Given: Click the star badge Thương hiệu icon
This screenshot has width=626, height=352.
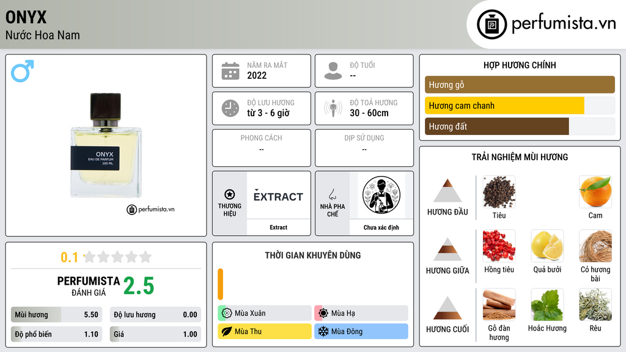Looking at the screenshot, I should pyautogui.click(x=230, y=194).
